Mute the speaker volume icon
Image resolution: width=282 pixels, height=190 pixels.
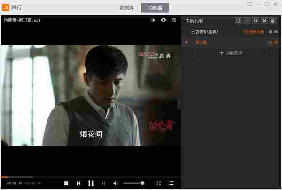pyautogui.click(x=116, y=183)
